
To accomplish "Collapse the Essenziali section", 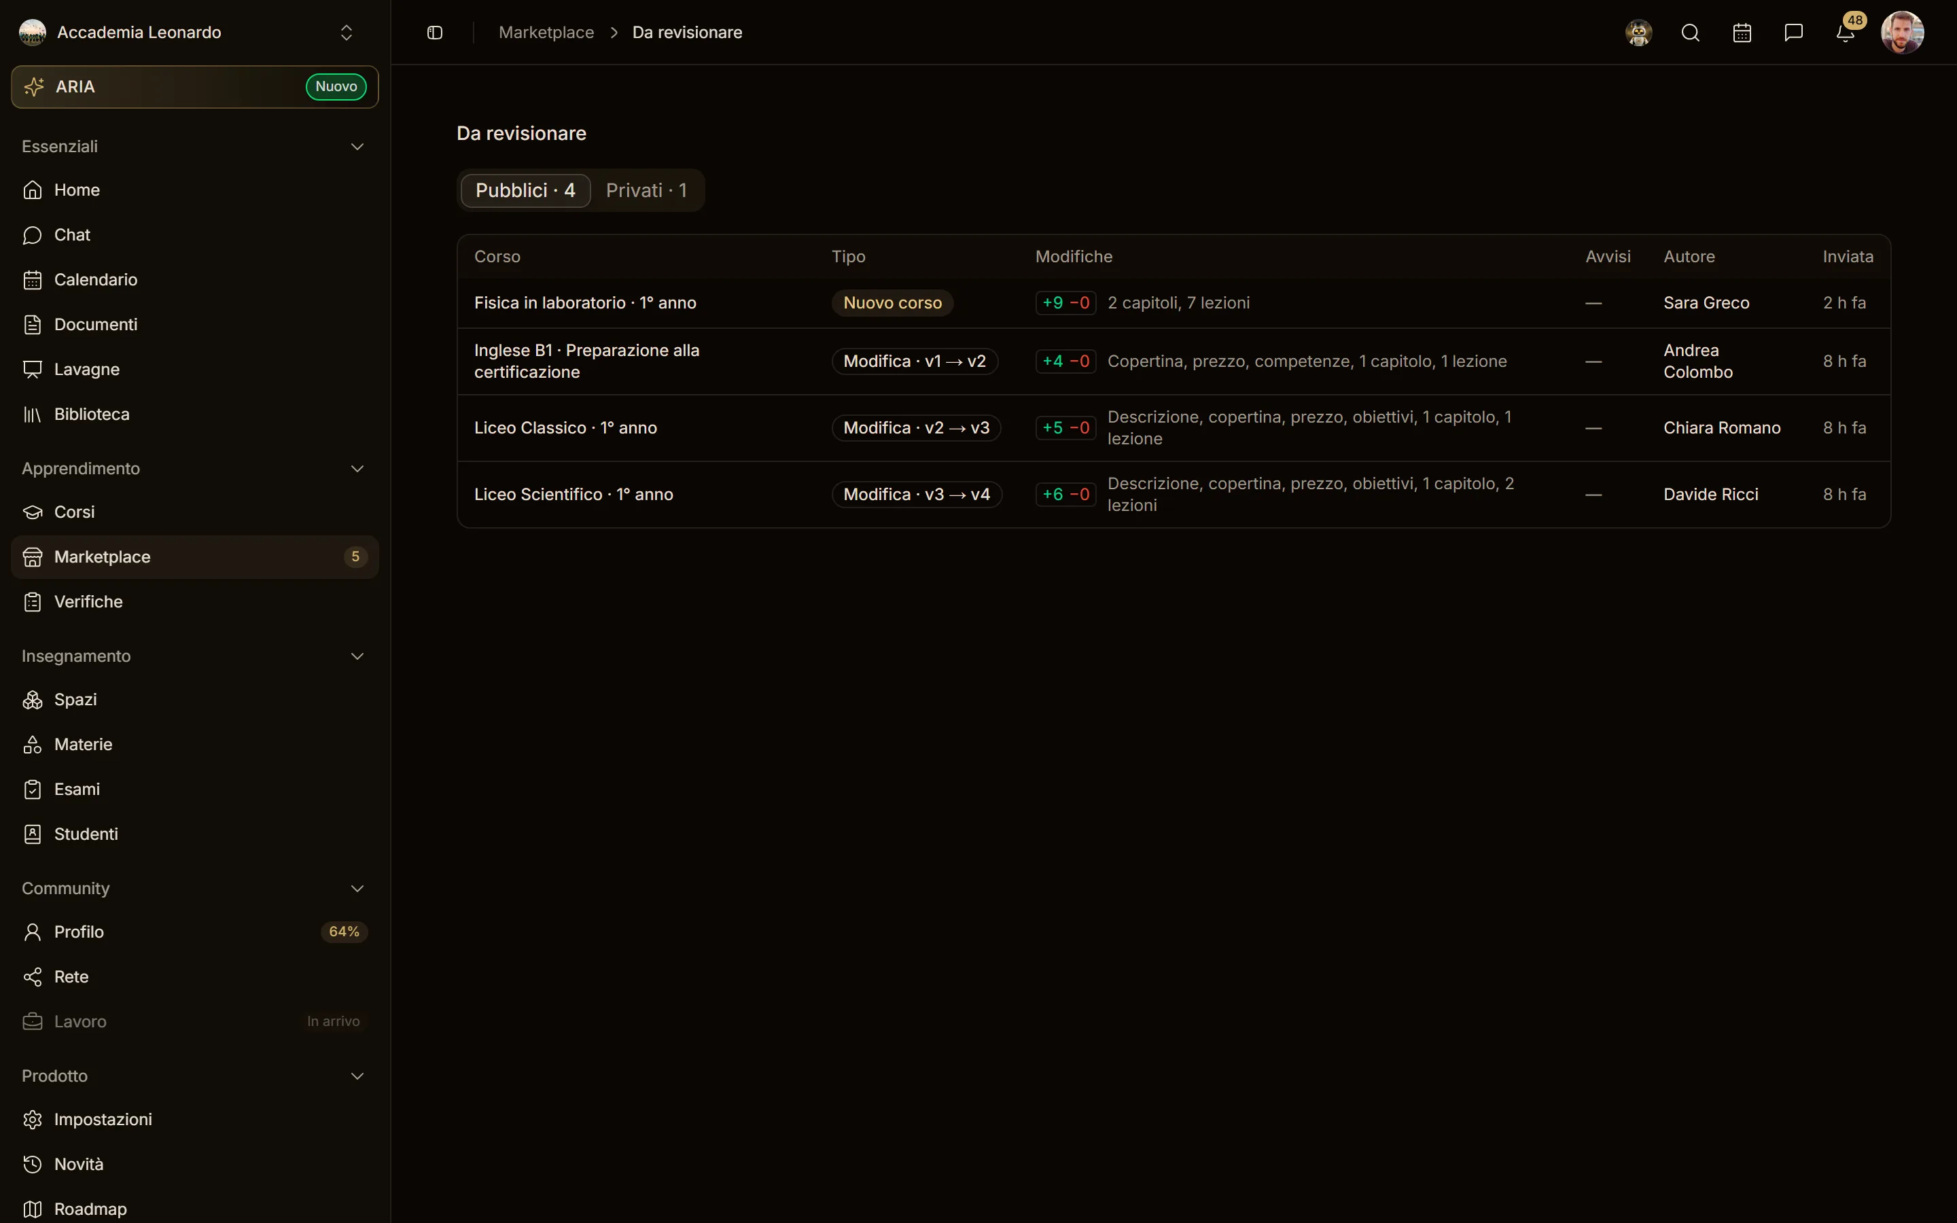I will pyautogui.click(x=357, y=146).
